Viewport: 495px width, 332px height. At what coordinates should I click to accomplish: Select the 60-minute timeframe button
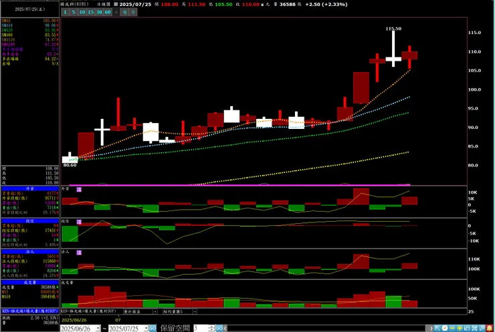click(108, 12)
